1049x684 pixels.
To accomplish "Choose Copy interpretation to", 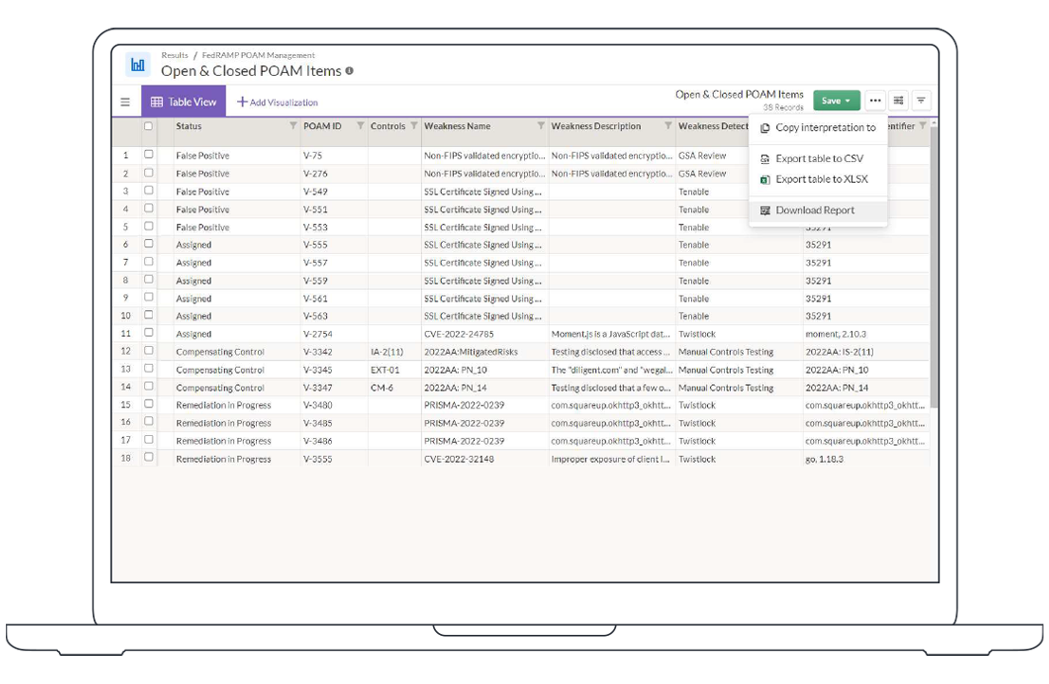I will [x=818, y=128].
